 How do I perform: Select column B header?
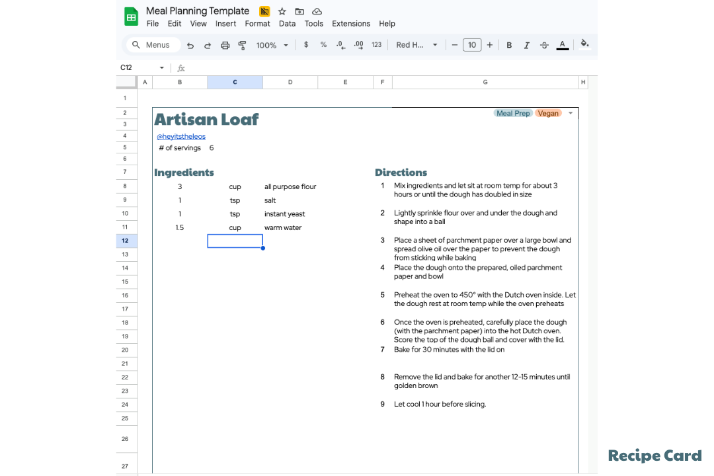pos(180,82)
